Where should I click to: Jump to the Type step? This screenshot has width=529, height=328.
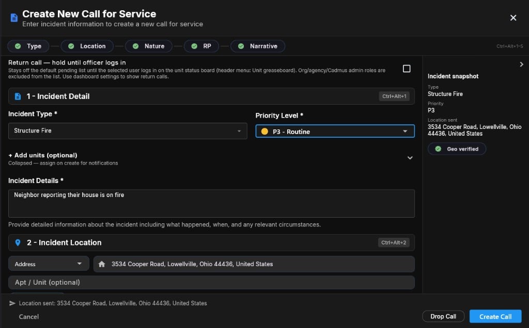point(28,46)
